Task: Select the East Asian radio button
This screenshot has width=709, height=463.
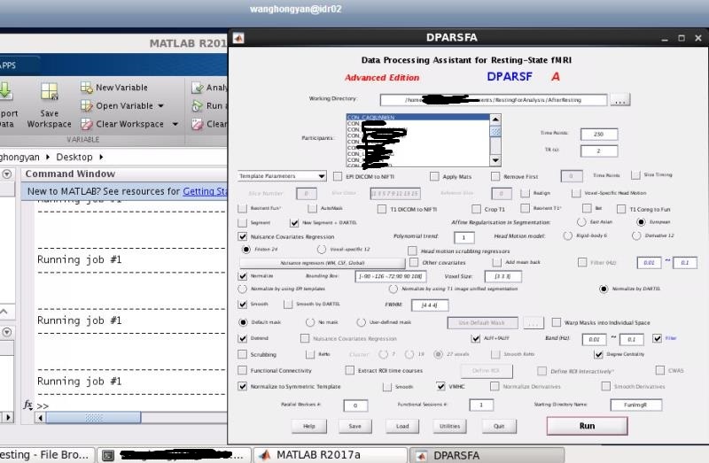Action: (x=581, y=222)
